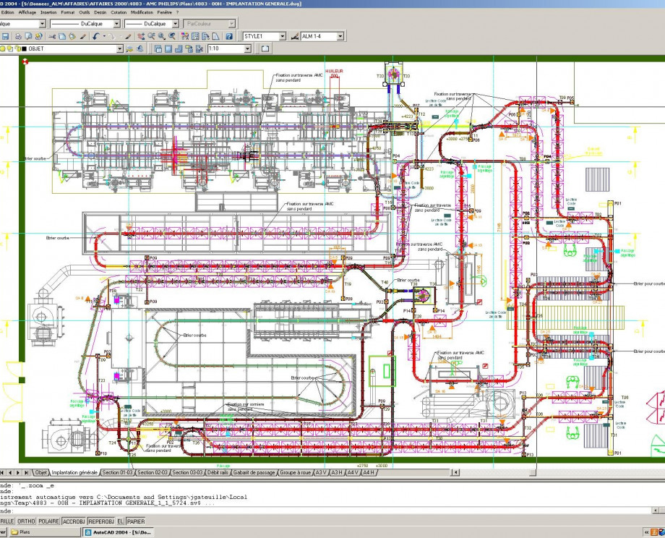Click the horizontal scrollbar left arrow
This screenshot has width=665, height=538.
click(x=455, y=472)
